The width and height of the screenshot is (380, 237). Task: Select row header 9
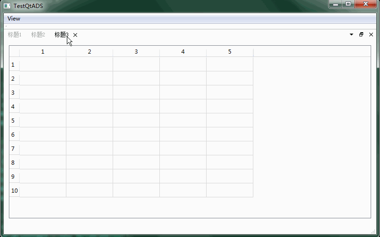coord(14,176)
